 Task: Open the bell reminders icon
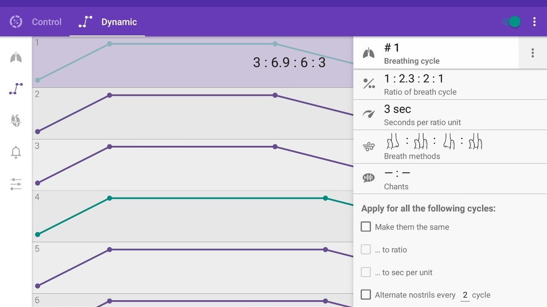pos(16,152)
